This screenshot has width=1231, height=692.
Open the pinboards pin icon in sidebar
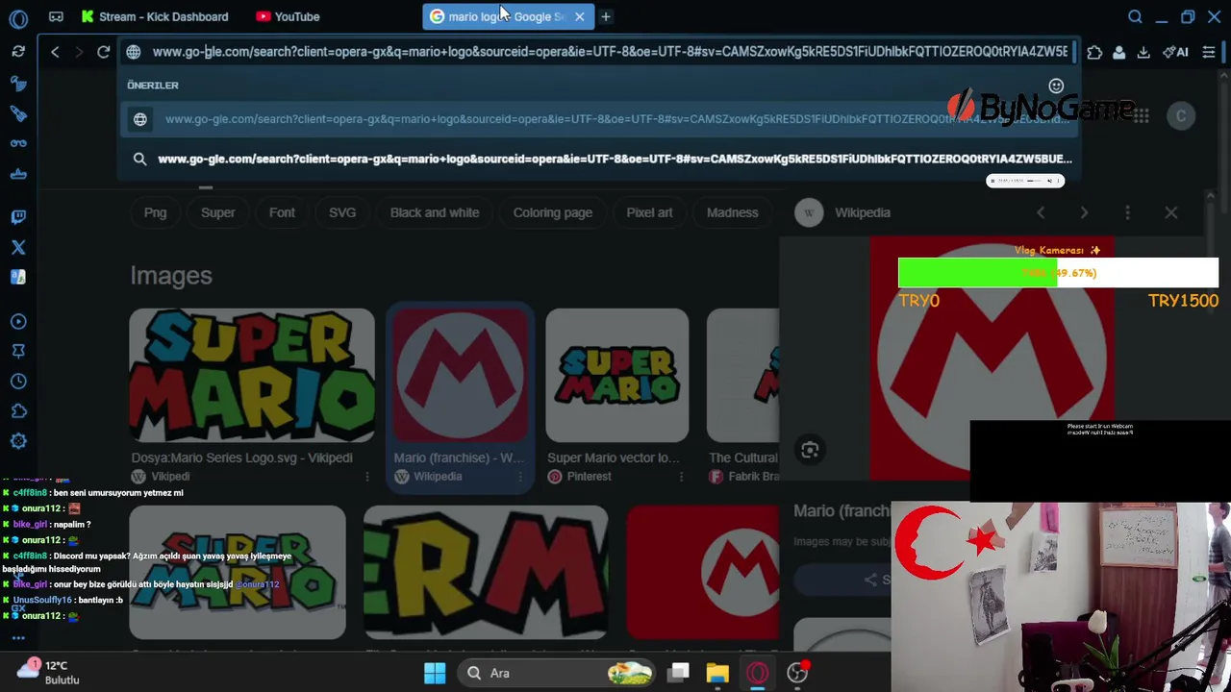18,352
